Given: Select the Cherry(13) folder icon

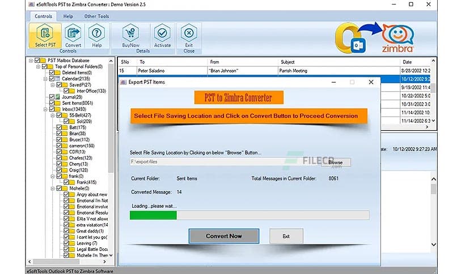Looking at the screenshot, I should click(65, 164).
